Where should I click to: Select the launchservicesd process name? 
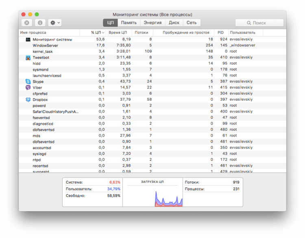click(x=47, y=76)
